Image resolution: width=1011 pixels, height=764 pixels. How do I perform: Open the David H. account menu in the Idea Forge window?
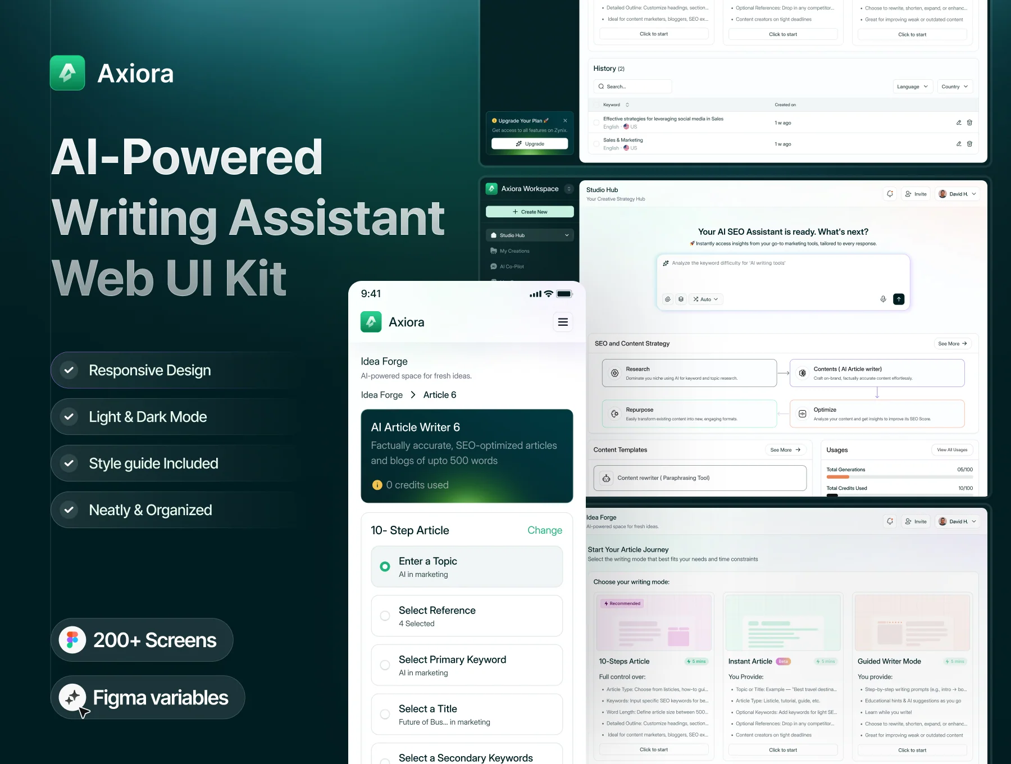click(958, 521)
